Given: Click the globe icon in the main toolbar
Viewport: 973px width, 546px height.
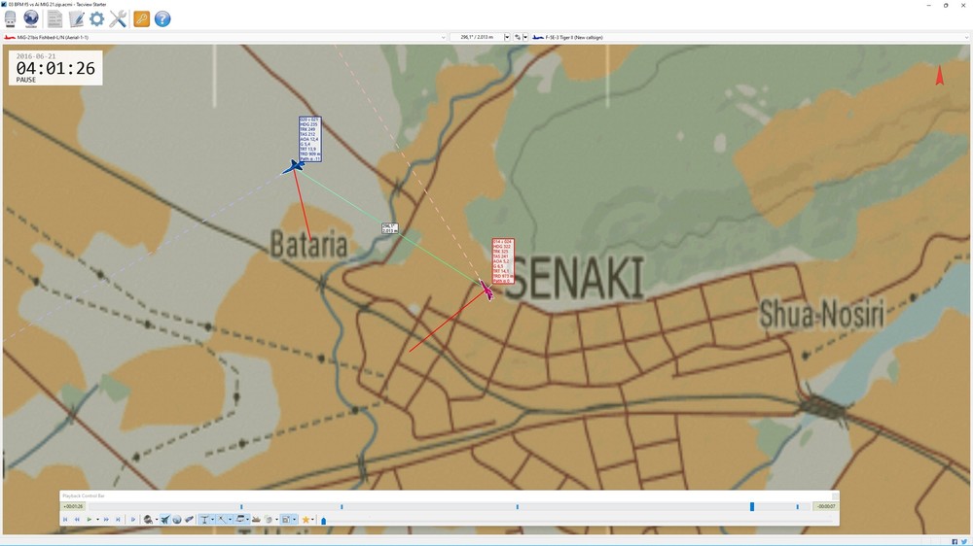Looking at the screenshot, I should 31,19.
